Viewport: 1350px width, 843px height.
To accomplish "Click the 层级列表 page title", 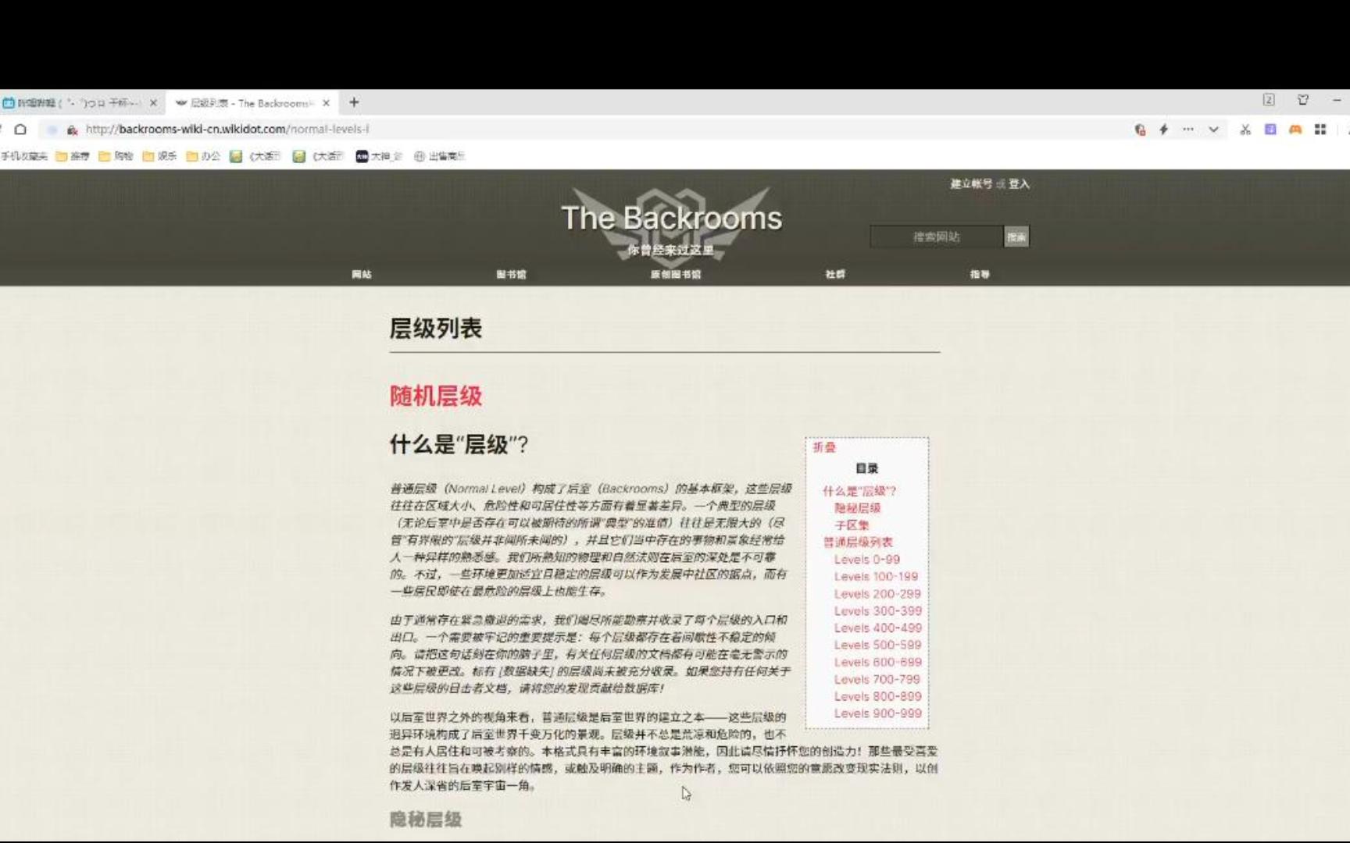I will coord(436,329).
